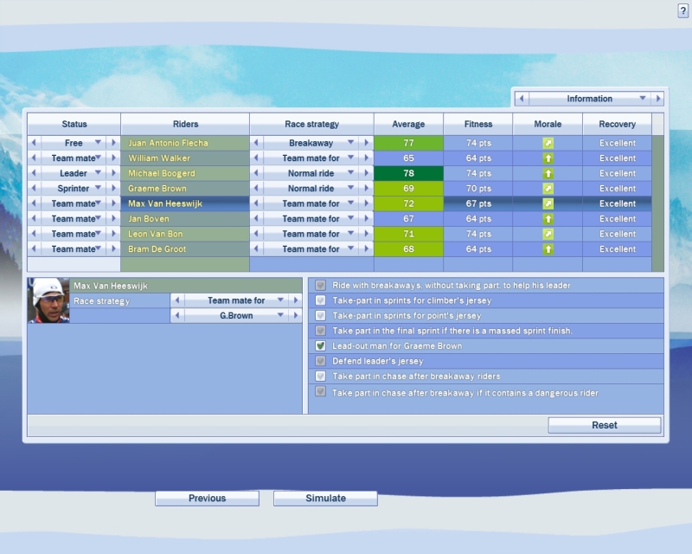The image size is (692, 554).
Task: Sort by the Average column header
Action: click(408, 124)
